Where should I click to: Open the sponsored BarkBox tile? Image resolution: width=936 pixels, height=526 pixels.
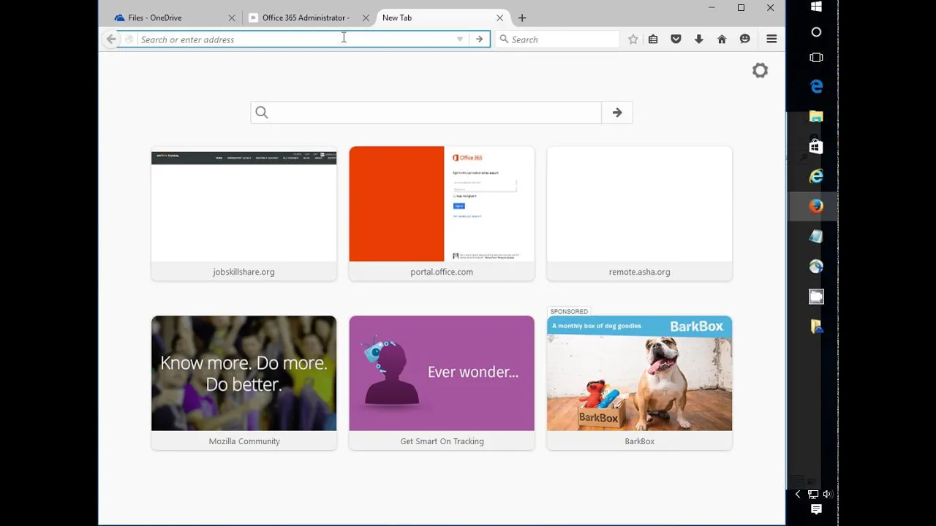pos(639,382)
